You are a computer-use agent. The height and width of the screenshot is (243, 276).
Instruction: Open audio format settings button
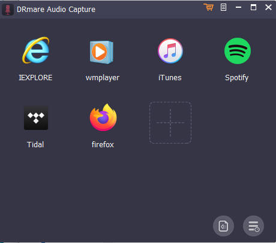click(223, 226)
